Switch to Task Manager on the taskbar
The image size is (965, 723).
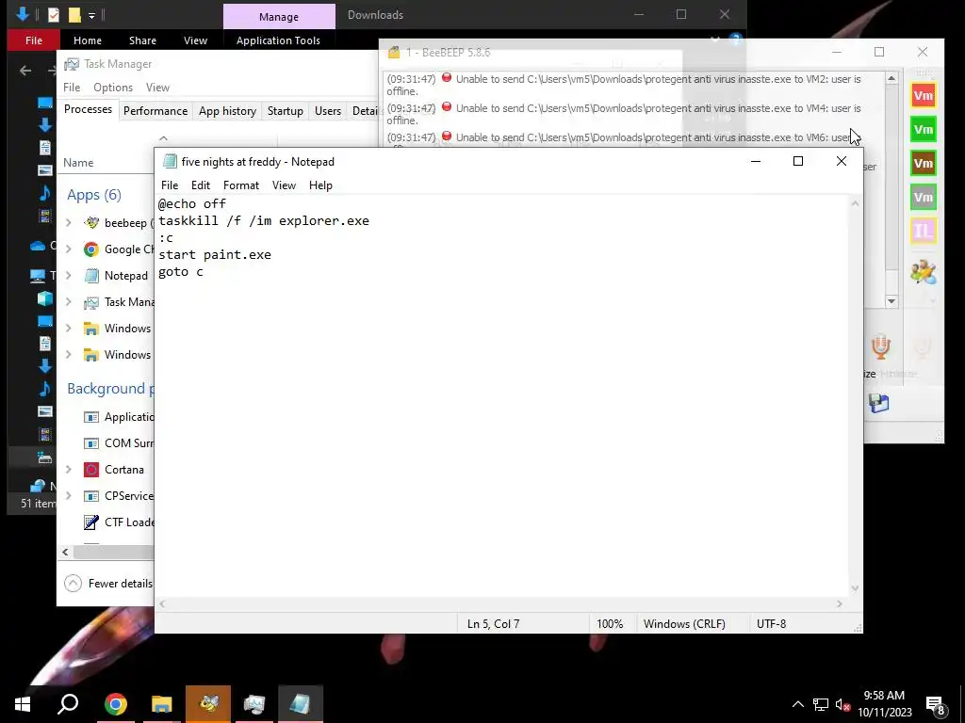point(254,704)
